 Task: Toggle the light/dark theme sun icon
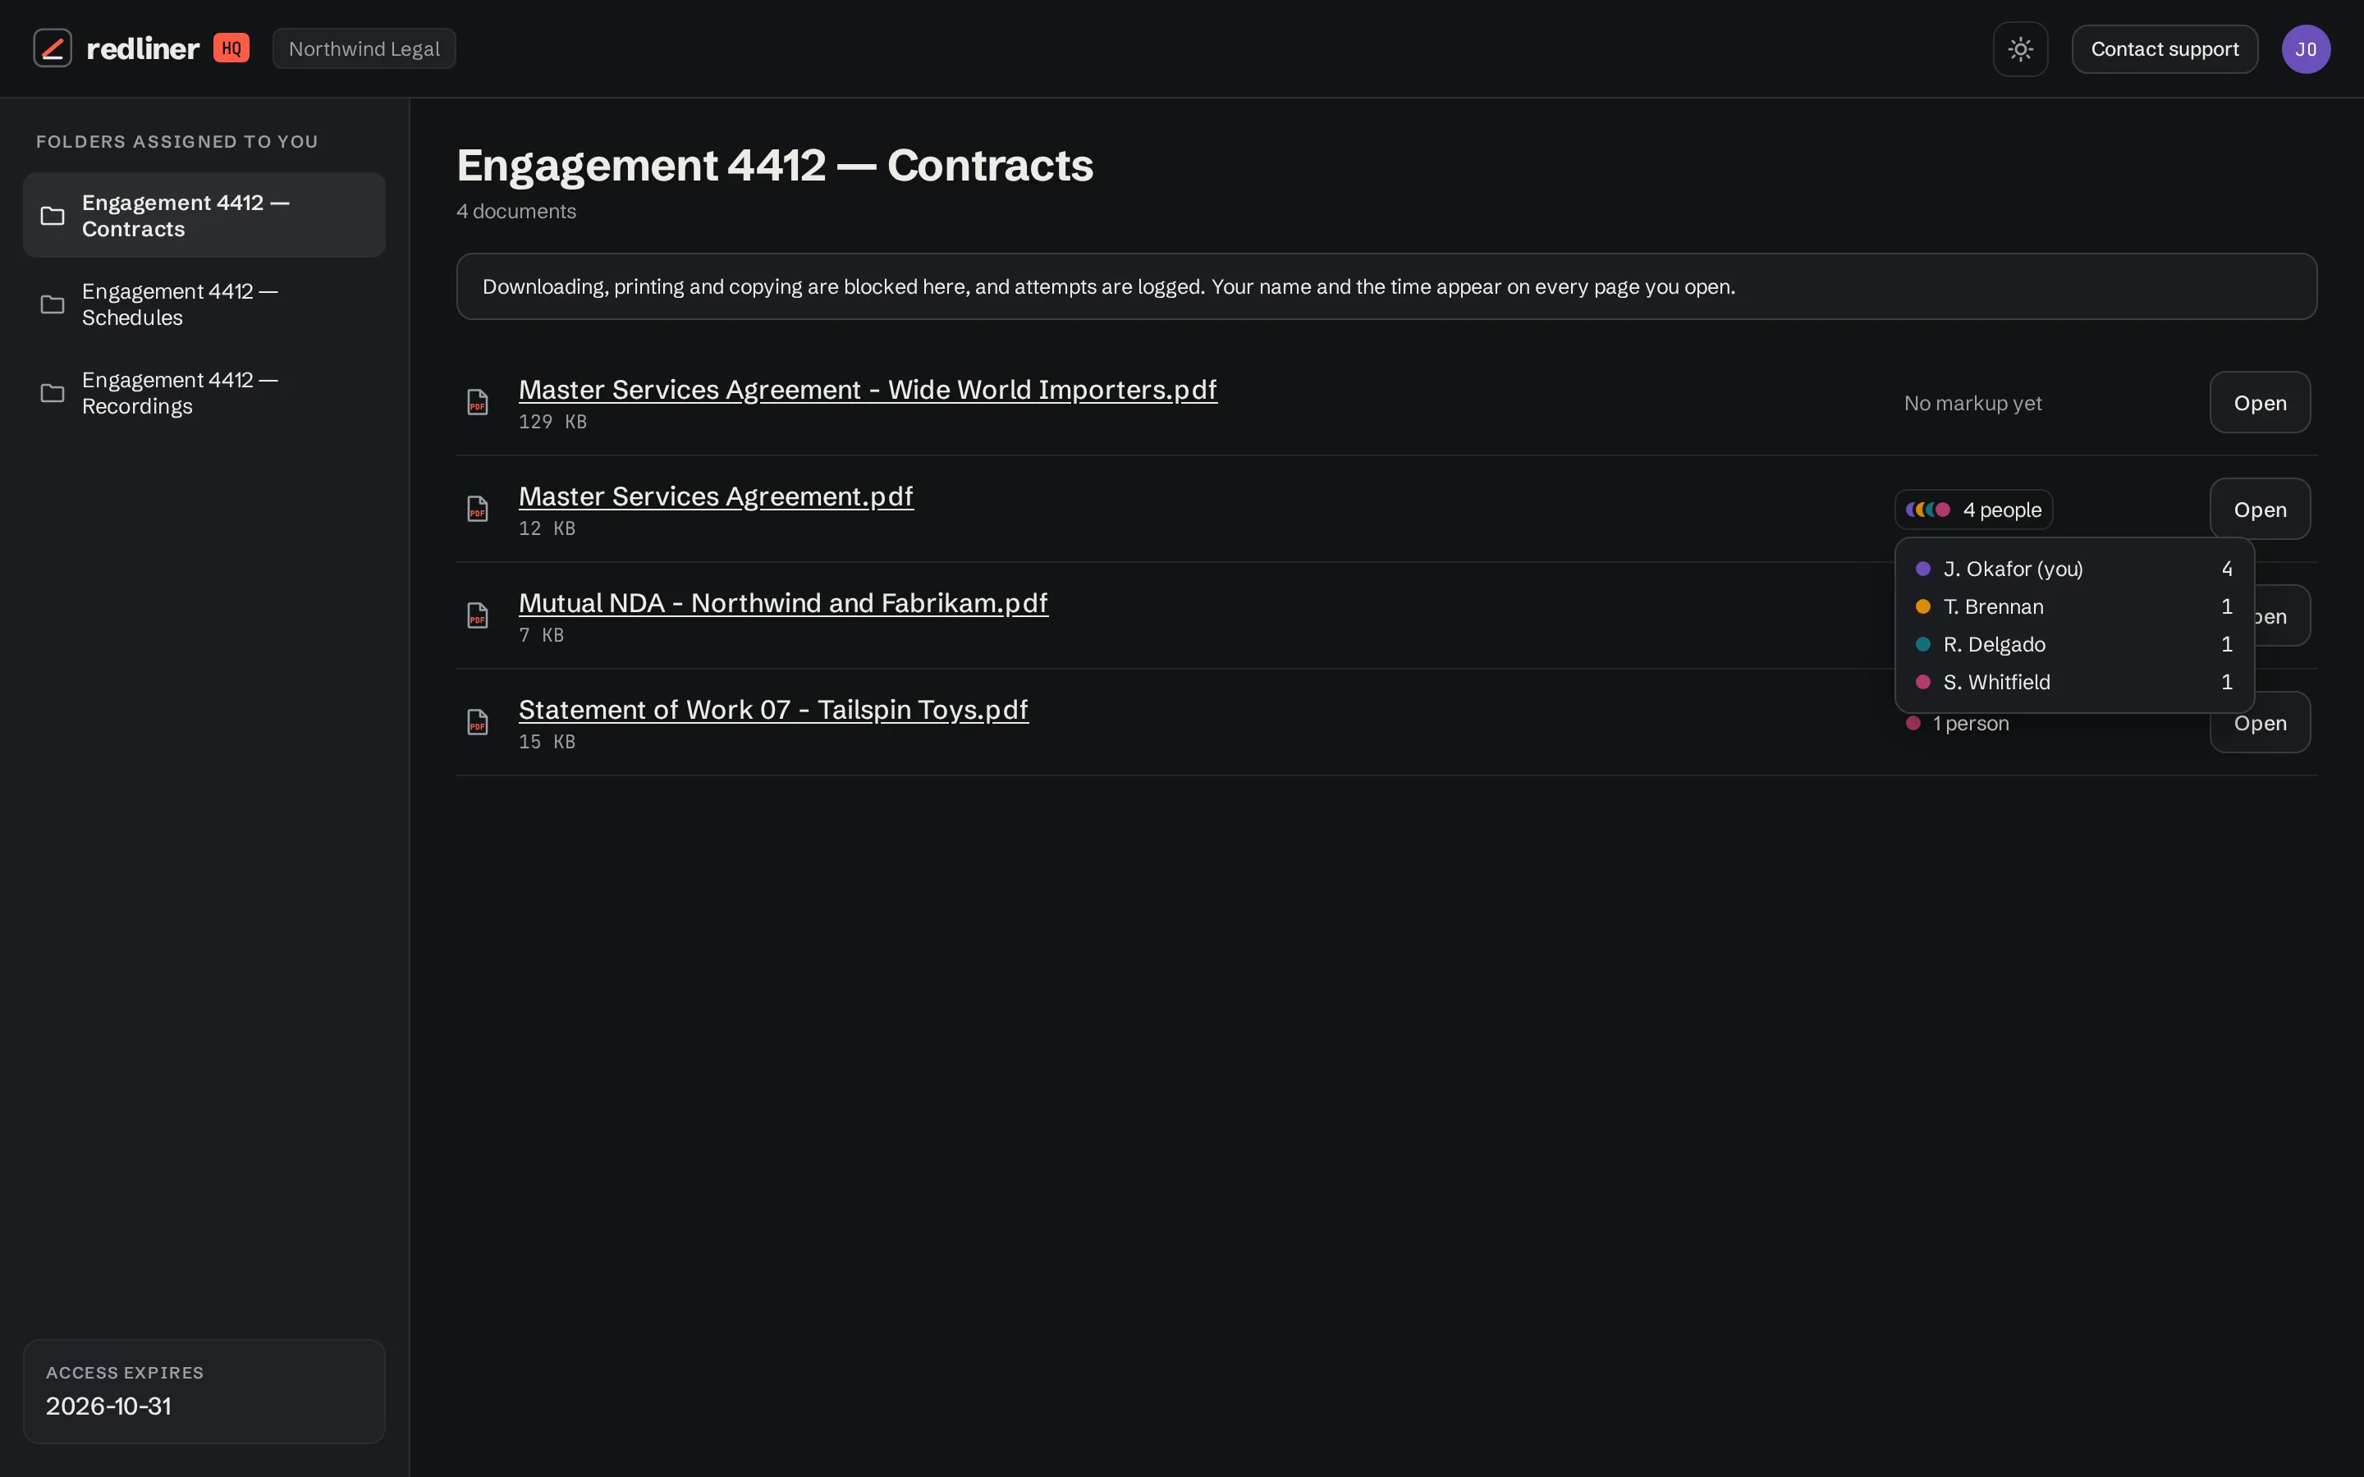point(2020,49)
